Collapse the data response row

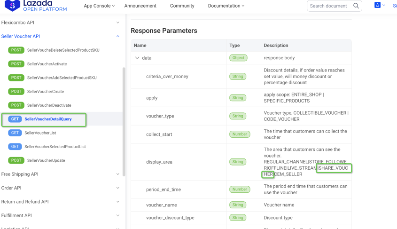(137, 58)
